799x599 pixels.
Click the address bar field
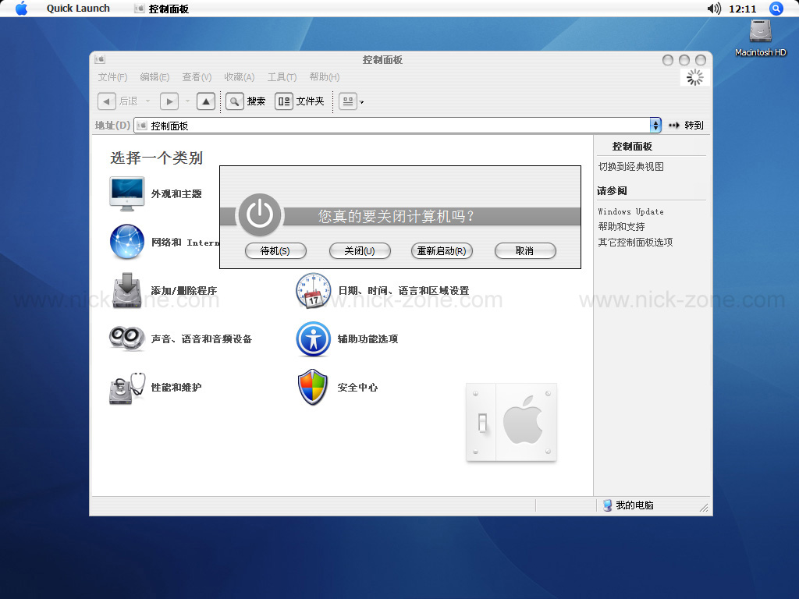coord(392,126)
